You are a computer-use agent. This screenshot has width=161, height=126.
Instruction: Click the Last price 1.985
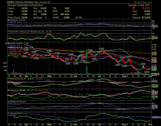(147, 14)
